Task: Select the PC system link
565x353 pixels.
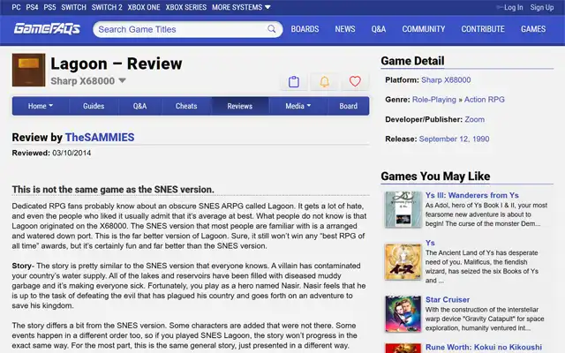Action: tap(16, 7)
